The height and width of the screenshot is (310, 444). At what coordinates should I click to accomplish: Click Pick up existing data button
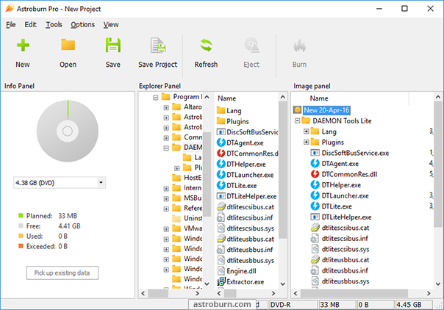(62, 273)
